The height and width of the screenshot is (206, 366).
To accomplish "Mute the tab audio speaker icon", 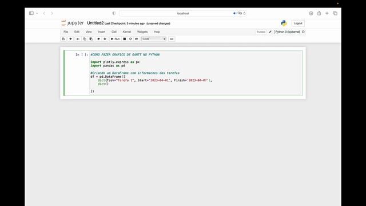I will [x=234, y=13].
